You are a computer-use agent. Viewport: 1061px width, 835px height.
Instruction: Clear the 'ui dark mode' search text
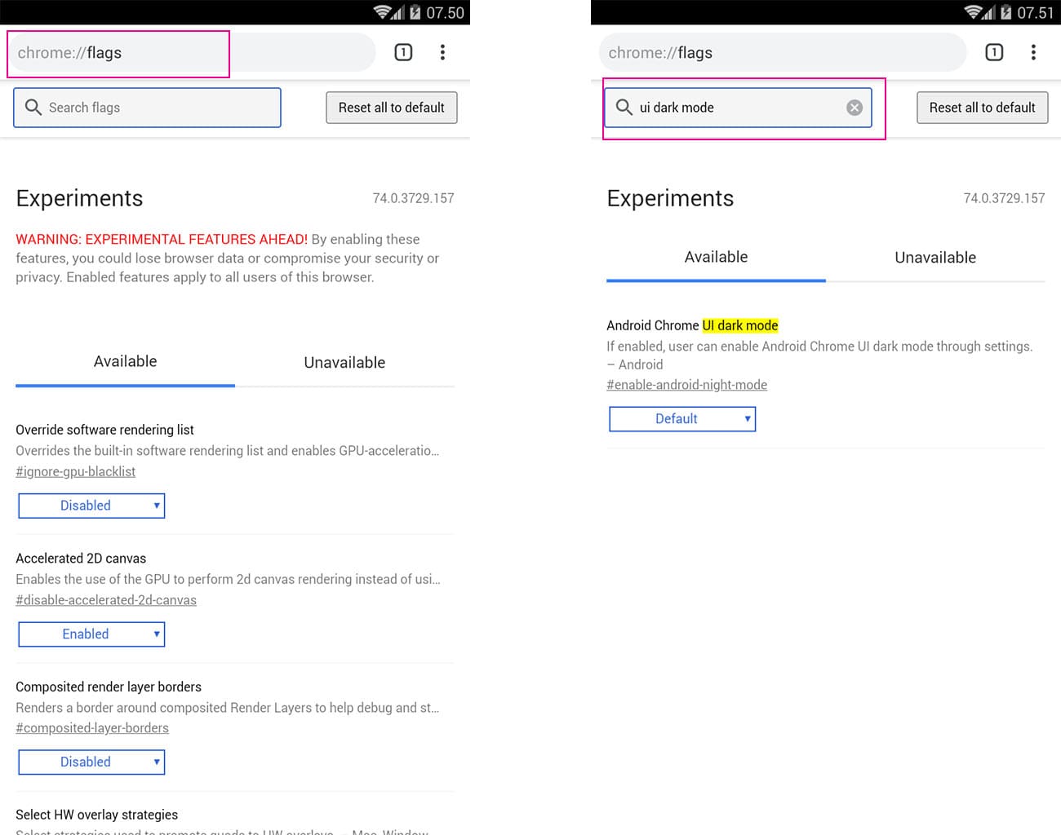coord(855,108)
